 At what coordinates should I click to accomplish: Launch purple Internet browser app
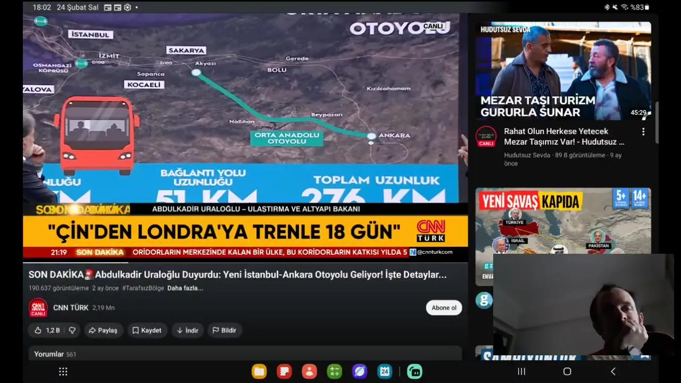tap(359, 371)
